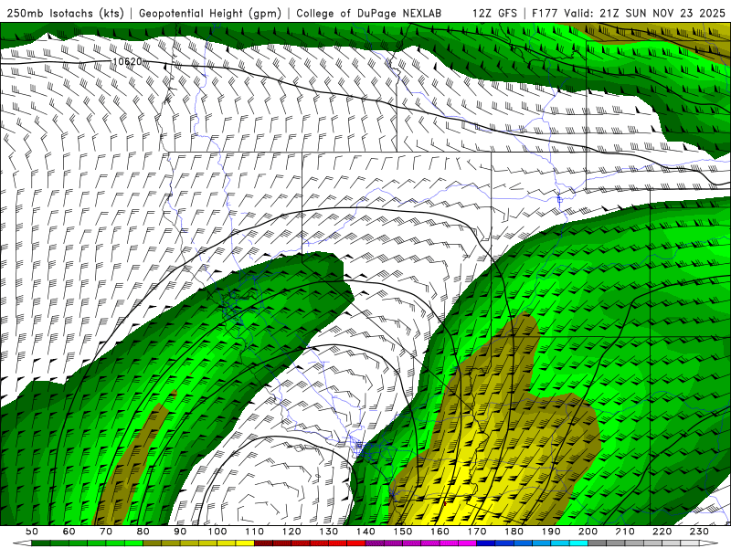Viewport: 731px width, 548px height.
Task: Click the "50" legend value
Action: [32, 532]
